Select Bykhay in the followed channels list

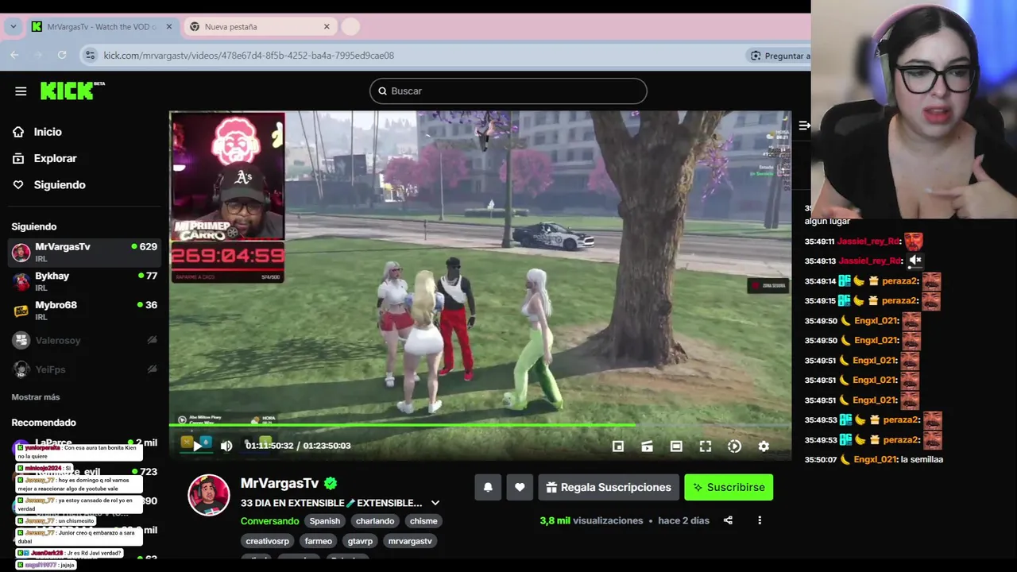click(84, 281)
